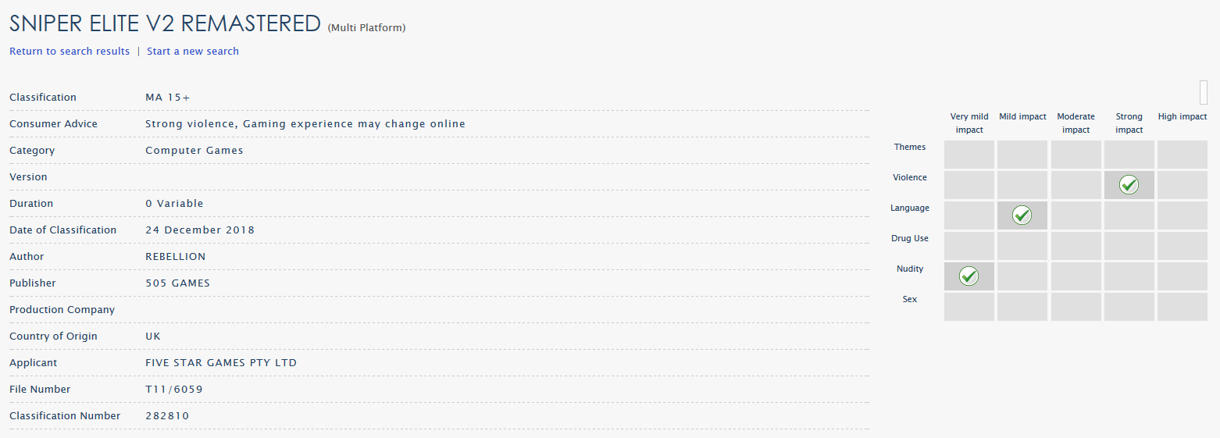Select the Sex moderate impact cell
This screenshot has height=438, width=1220.
[x=1076, y=307]
